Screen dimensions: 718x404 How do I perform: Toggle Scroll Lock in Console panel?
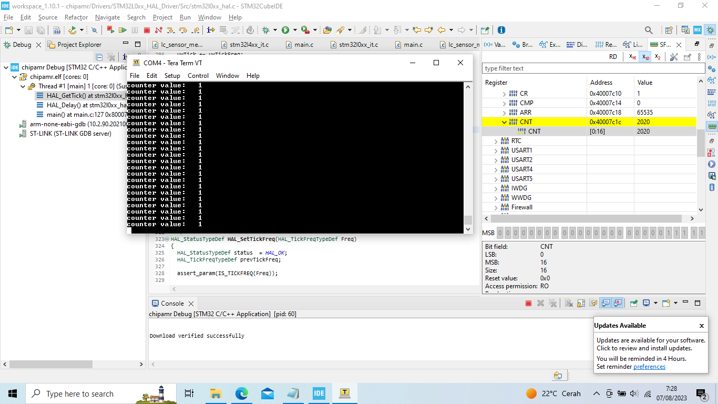581,303
